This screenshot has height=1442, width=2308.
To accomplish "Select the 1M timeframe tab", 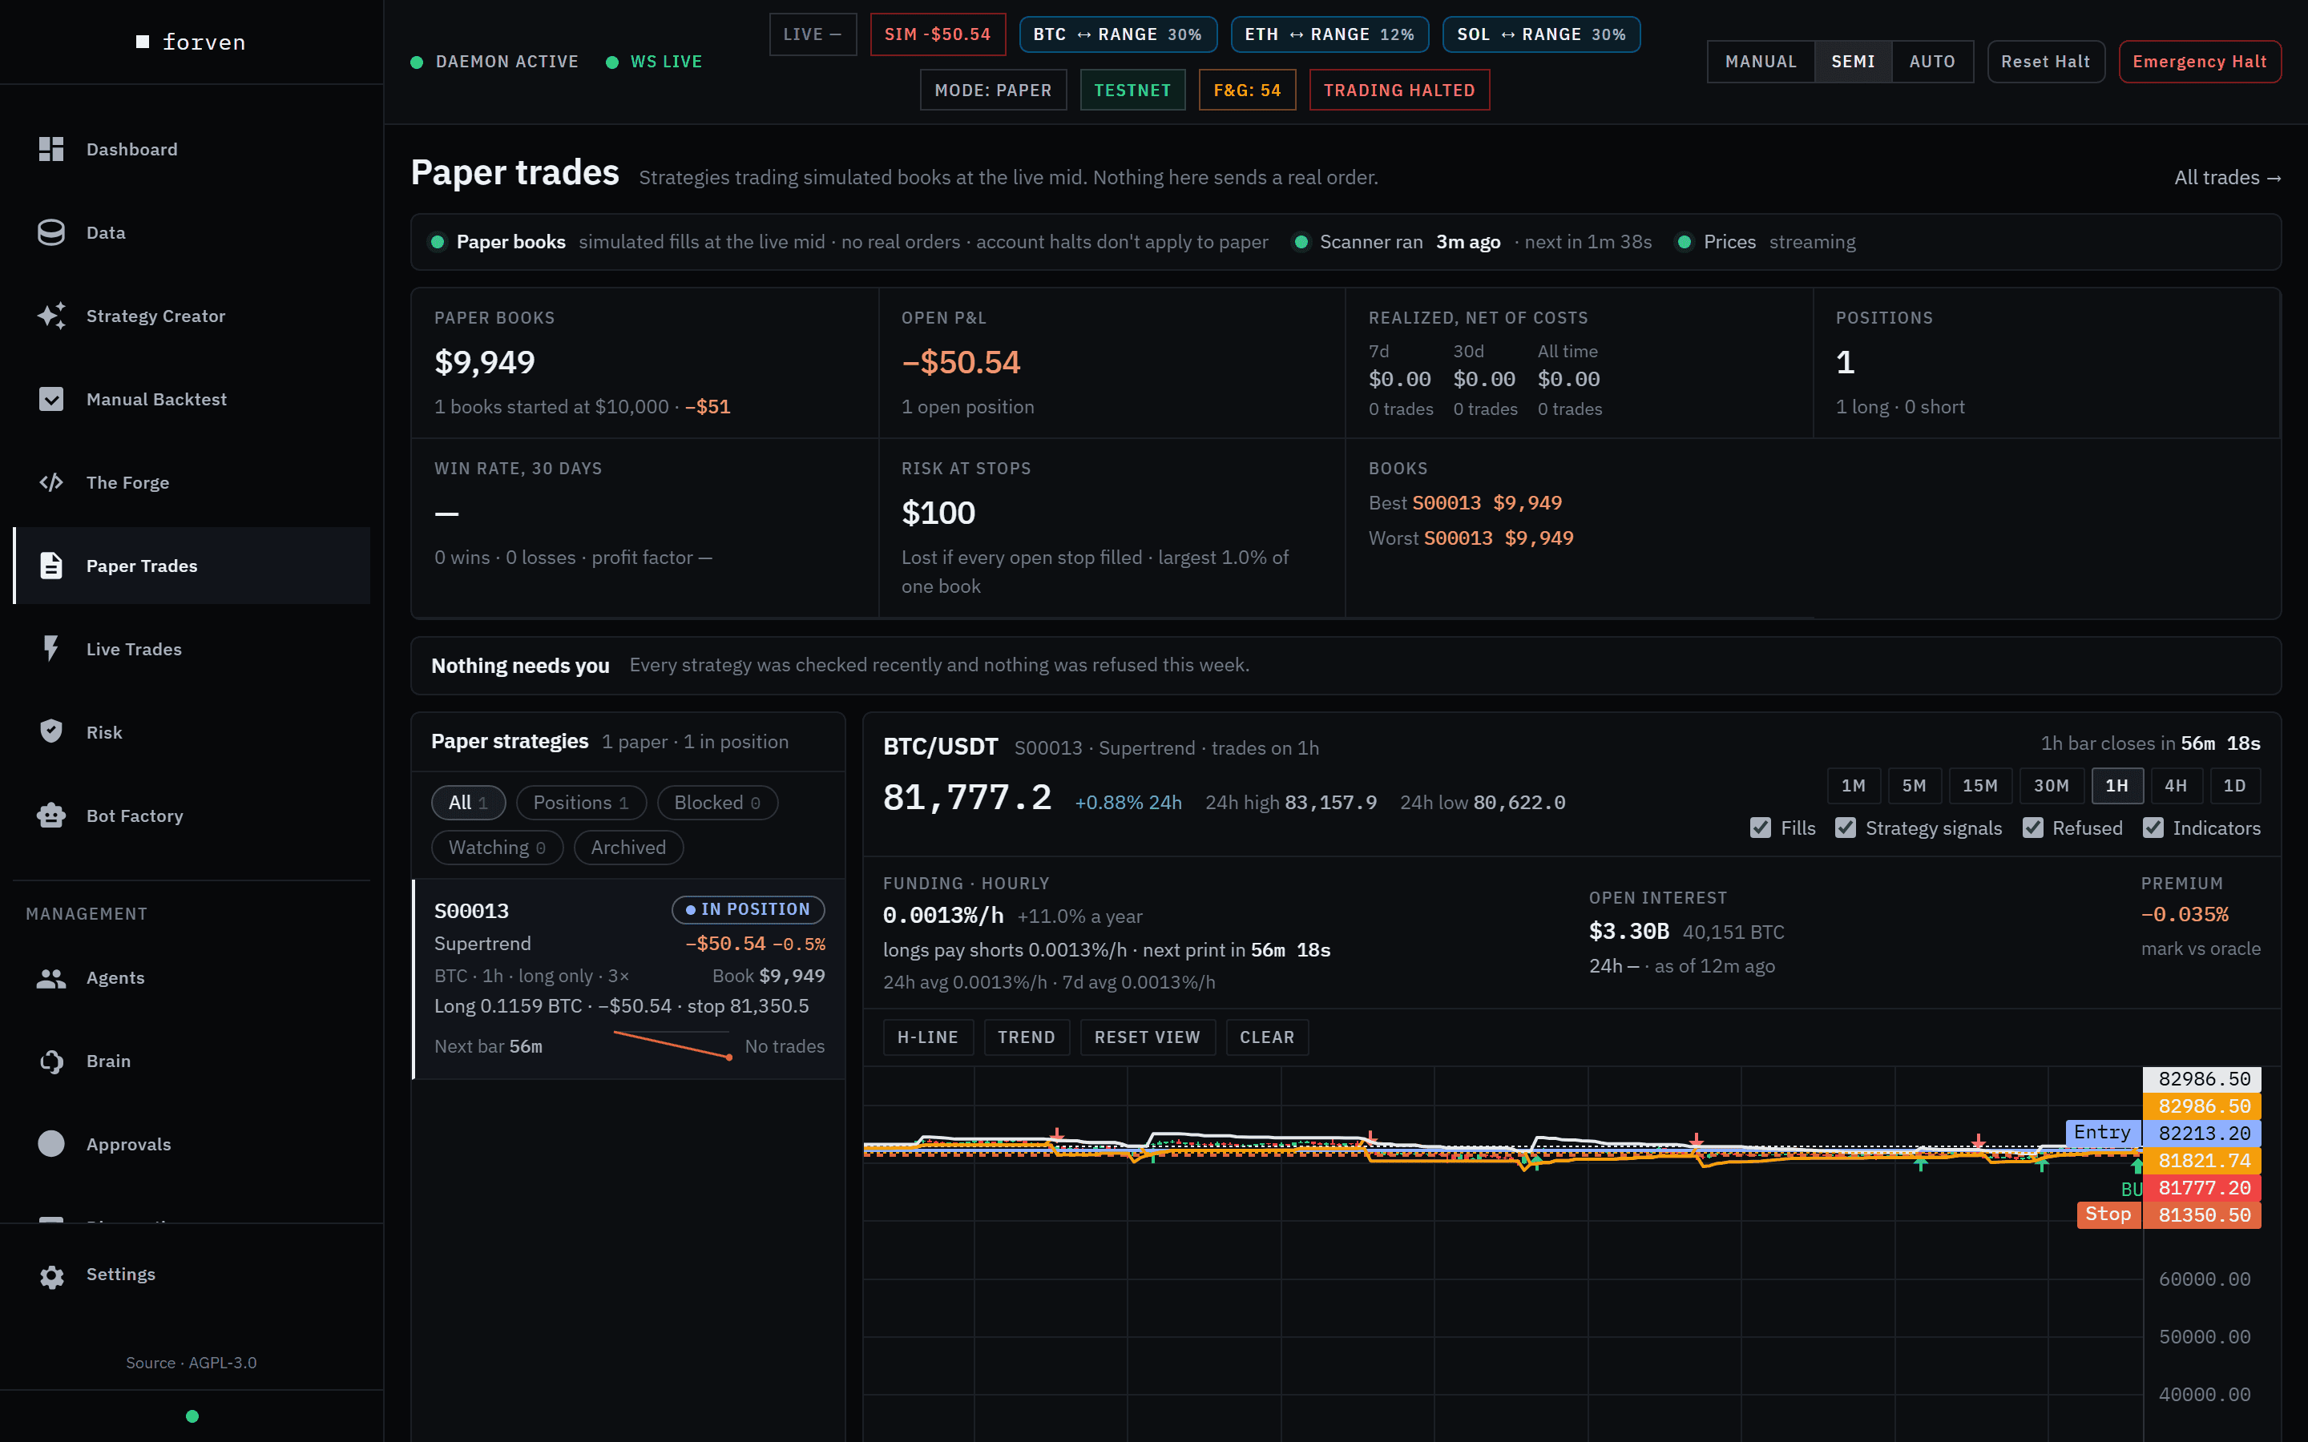I will [1853, 786].
